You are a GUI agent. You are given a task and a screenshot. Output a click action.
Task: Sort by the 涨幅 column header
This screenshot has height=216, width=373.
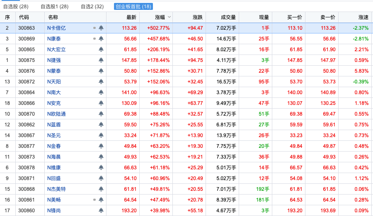point(160,17)
